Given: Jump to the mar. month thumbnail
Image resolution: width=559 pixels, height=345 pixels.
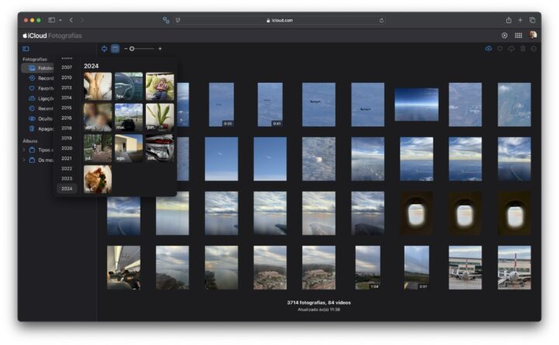Looking at the screenshot, I should pos(160,87).
